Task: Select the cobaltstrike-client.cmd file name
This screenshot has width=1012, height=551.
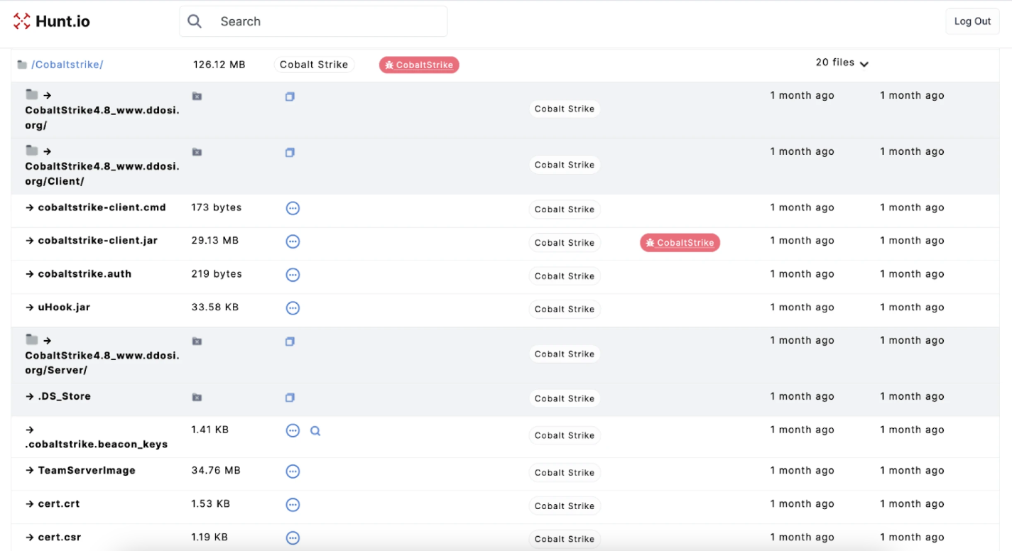Action: 102,207
